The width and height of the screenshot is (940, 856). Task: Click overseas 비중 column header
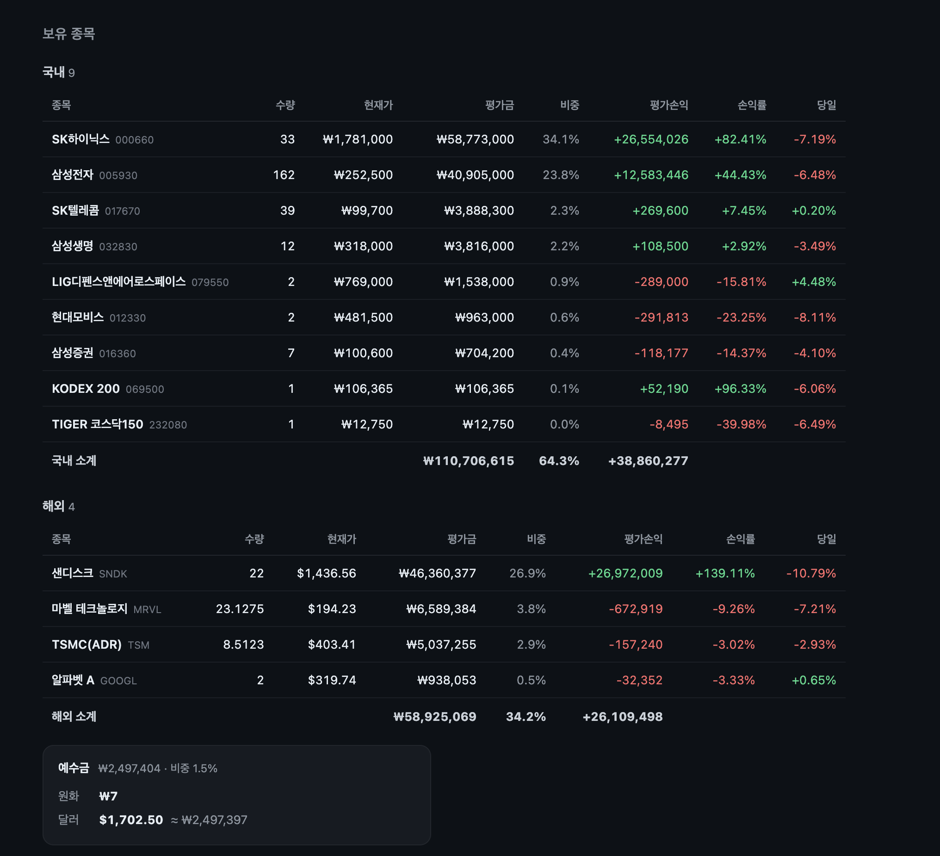pyautogui.click(x=536, y=539)
